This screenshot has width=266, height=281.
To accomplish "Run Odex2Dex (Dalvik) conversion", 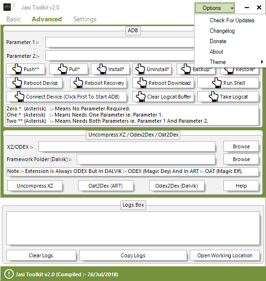I will (x=177, y=186).
